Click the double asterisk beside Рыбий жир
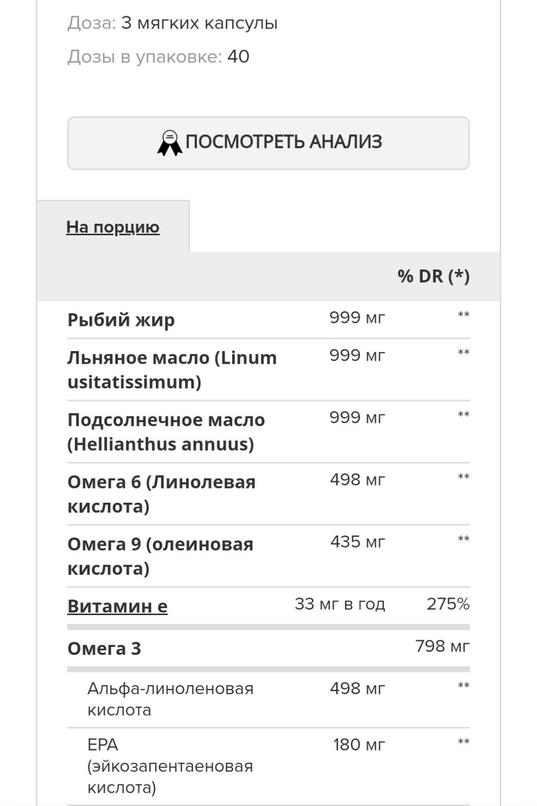This screenshot has height=806, width=537. [463, 315]
